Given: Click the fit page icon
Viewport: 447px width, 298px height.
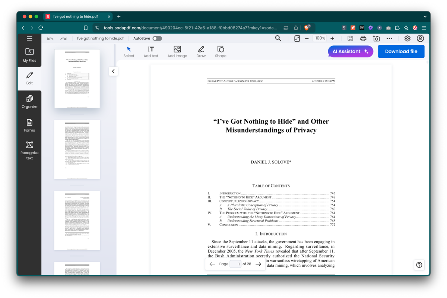Looking at the screenshot, I should pyautogui.click(x=297, y=38).
